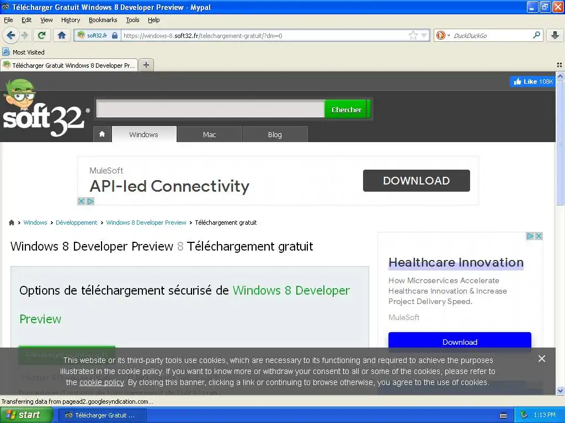565x423 pixels.
Task: Select Télécharger Gratuit taskbar window button
Action: (103, 415)
